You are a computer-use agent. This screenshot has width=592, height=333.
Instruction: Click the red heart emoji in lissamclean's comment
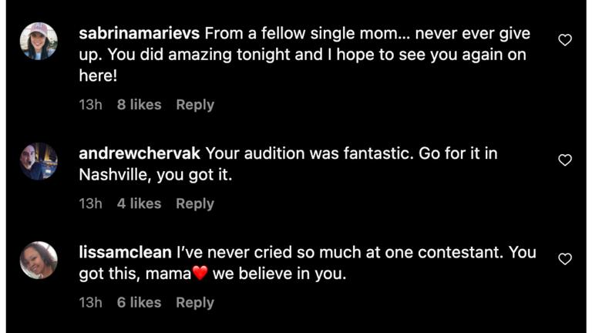click(x=200, y=274)
